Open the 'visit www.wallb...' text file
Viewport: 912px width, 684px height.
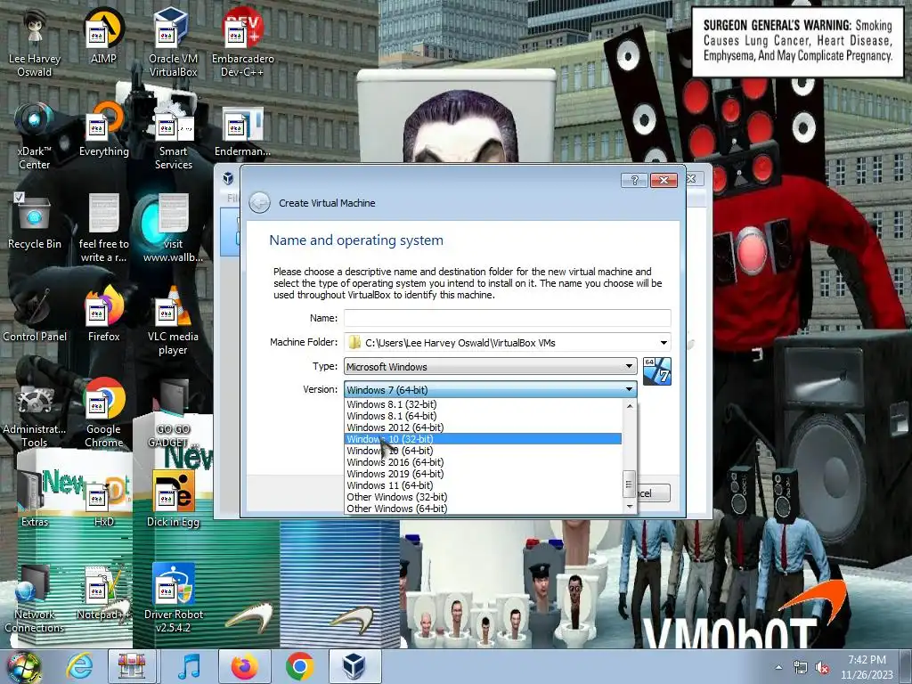click(173, 228)
